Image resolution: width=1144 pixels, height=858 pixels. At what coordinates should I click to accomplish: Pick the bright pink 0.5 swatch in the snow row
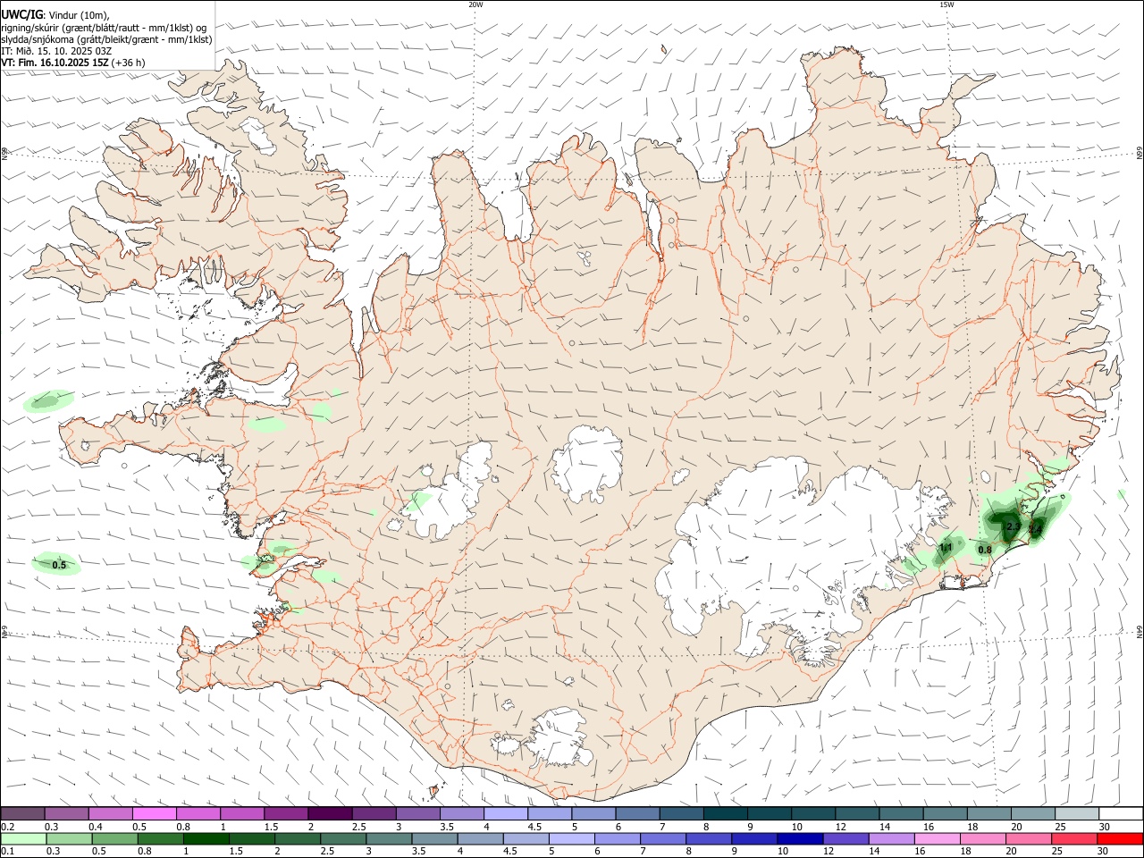(155, 813)
